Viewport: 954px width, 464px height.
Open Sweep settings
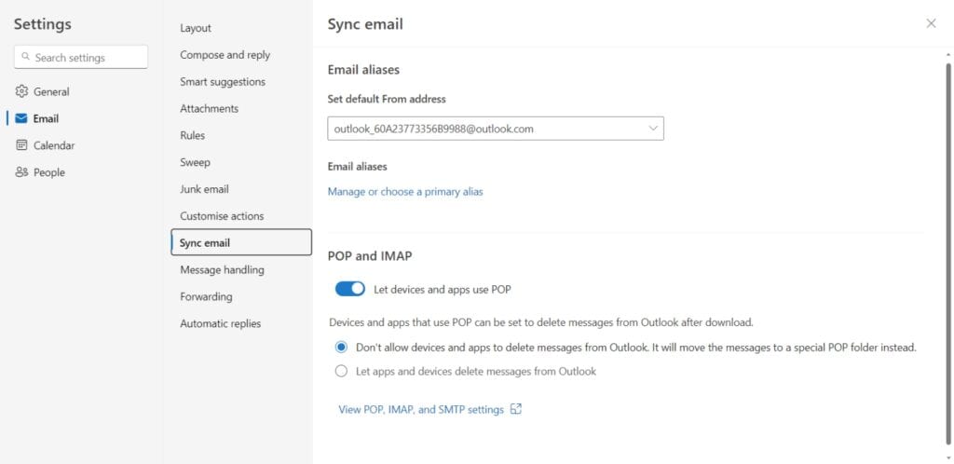coord(195,162)
